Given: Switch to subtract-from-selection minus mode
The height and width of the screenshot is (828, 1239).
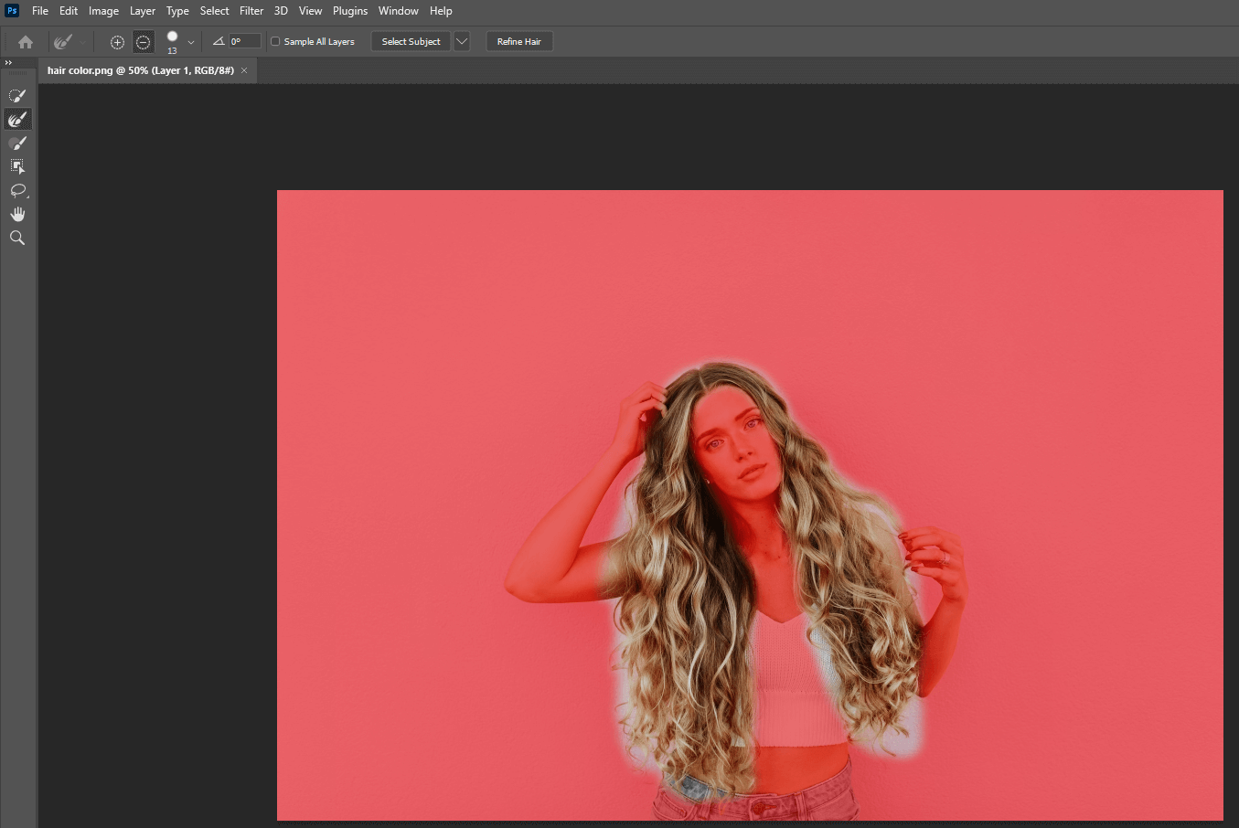Looking at the screenshot, I should [x=143, y=42].
